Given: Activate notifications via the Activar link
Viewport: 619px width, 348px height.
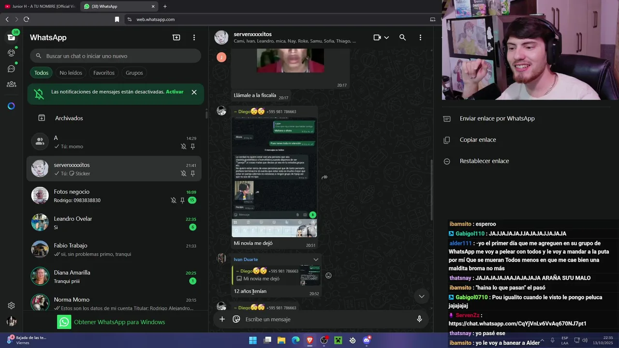Looking at the screenshot, I should click(175, 92).
